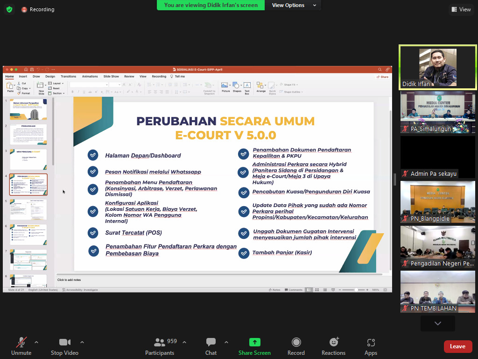Image resolution: width=478 pixels, height=359 pixels.
Task: Expand participants options arrow
Action: [184, 342]
